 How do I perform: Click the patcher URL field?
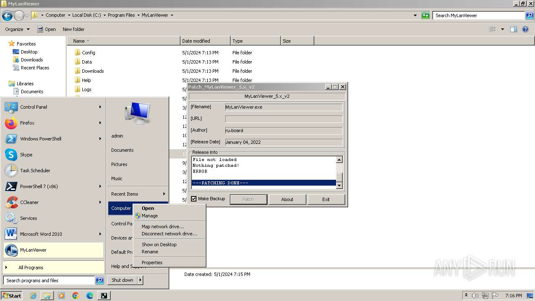point(284,119)
